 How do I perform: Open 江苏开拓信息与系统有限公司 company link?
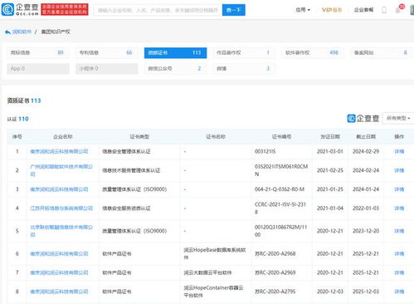pos(61,208)
